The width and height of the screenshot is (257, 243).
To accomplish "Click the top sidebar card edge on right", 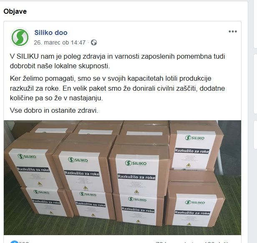I will point(255,24).
